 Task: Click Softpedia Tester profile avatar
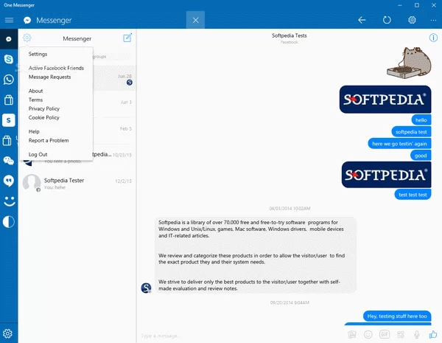[32, 183]
